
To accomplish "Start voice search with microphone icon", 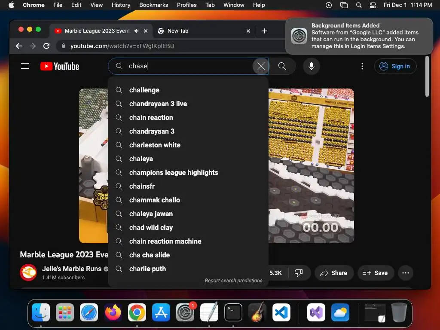I will [311, 66].
